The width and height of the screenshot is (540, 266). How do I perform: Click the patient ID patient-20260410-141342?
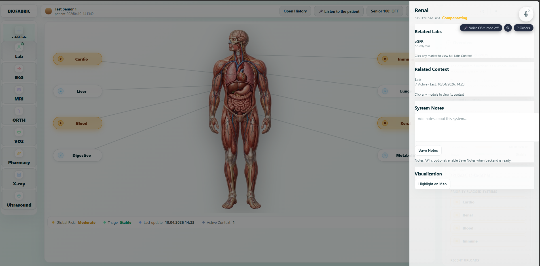click(74, 14)
